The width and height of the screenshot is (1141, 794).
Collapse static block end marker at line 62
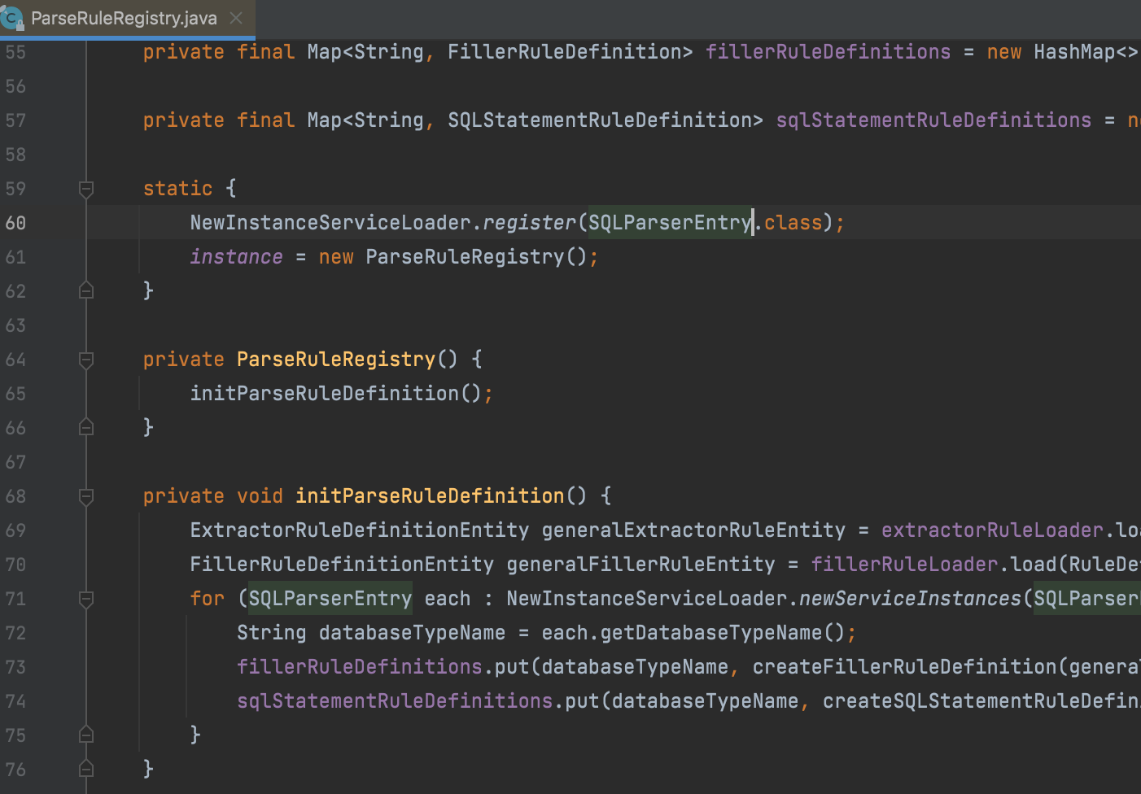click(x=86, y=291)
